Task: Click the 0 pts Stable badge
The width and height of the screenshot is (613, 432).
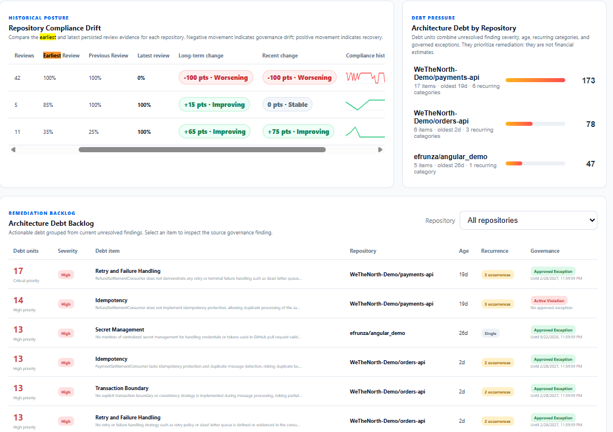Action: (x=287, y=105)
